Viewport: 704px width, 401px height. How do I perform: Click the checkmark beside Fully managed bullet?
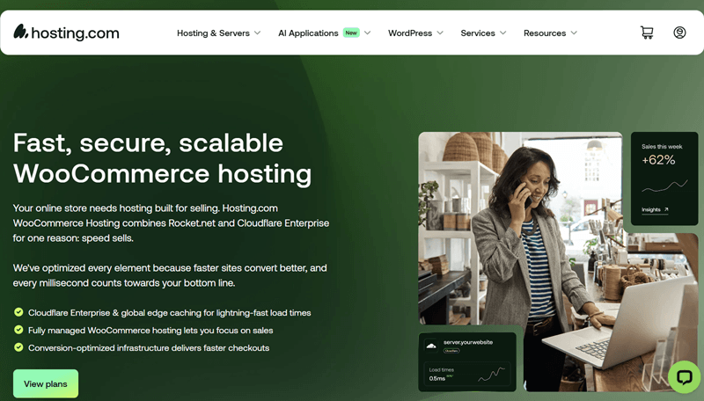pos(18,330)
